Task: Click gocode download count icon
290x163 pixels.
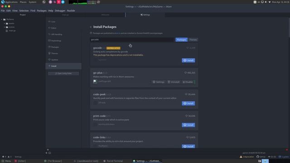Action: tap(188, 48)
